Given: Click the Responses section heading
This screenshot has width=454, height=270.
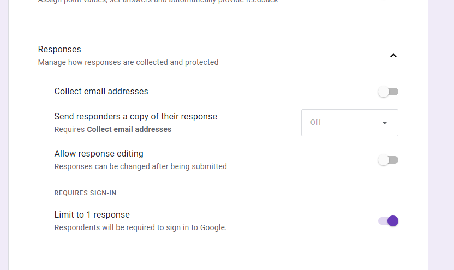Looking at the screenshot, I should tap(59, 50).
